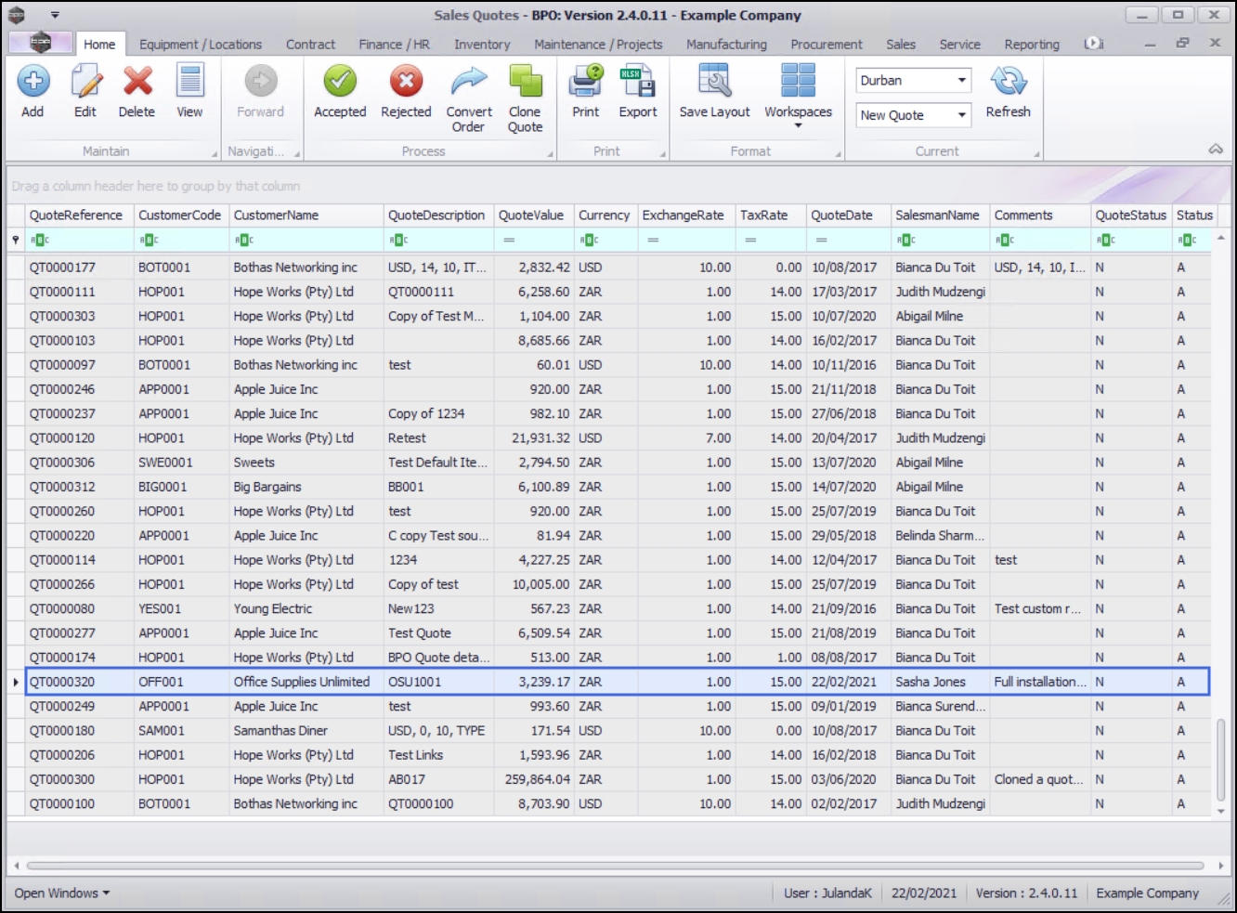The image size is (1237, 913).
Task: Expand the Workspaces dropdown
Action: [x=798, y=125]
